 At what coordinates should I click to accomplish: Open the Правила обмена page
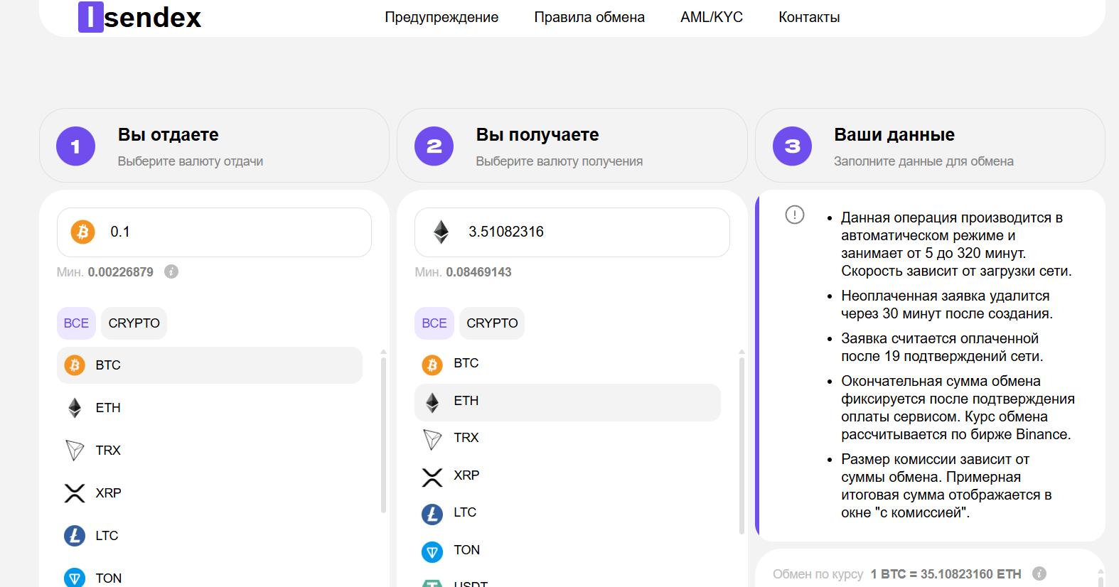click(x=589, y=17)
